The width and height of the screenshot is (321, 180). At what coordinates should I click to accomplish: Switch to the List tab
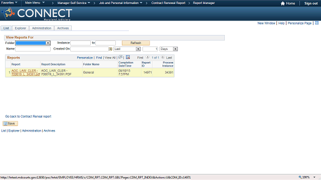(x=6, y=28)
